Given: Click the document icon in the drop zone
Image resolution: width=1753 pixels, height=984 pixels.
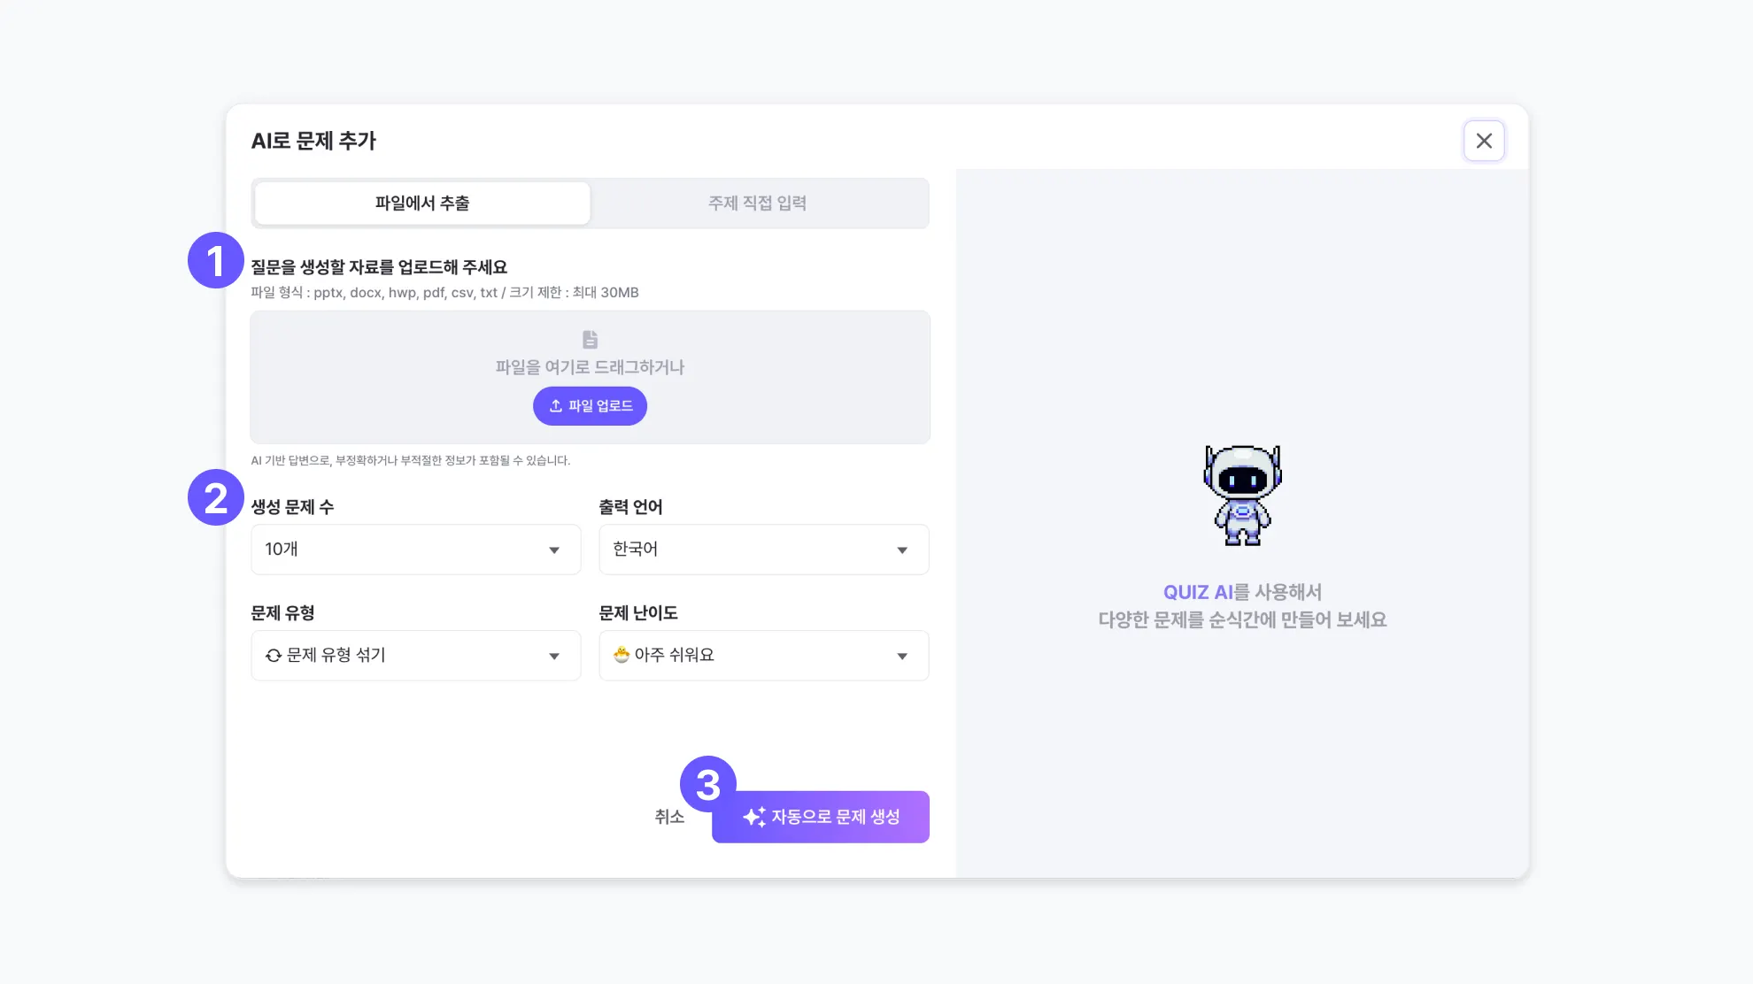Looking at the screenshot, I should pyautogui.click(x=590, y=339).
